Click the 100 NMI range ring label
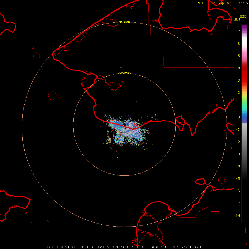 [124, 22]
